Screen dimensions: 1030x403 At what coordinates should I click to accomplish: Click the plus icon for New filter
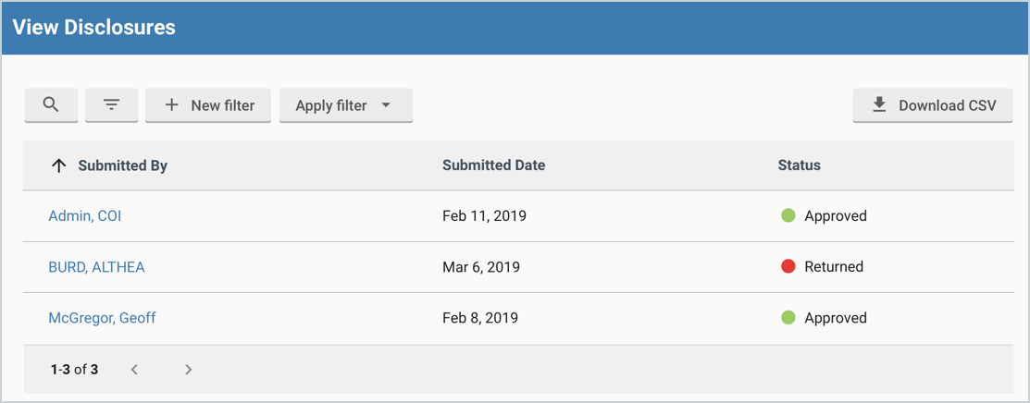click(x=171, y=105)
